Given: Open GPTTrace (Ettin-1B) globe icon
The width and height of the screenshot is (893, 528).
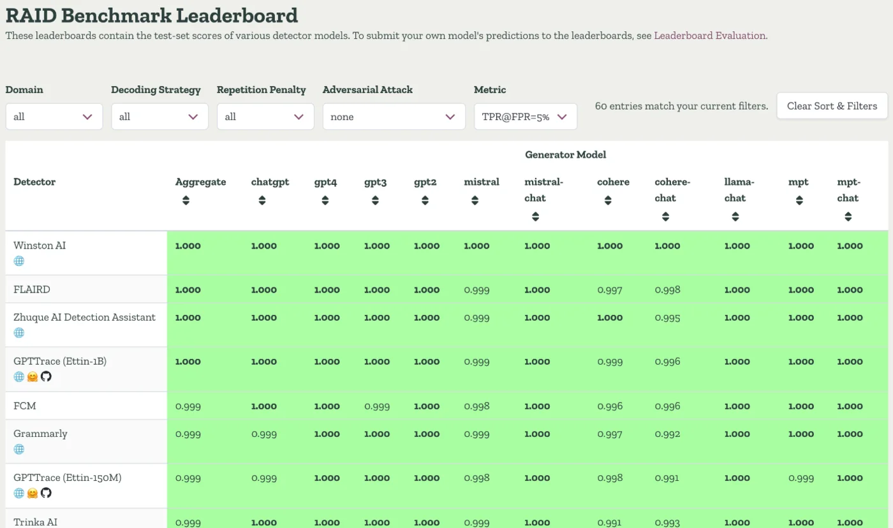Looking at the screenshot, I should (19, 376).
